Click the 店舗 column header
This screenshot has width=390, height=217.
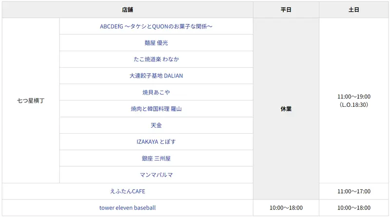[x=128, y=10]
